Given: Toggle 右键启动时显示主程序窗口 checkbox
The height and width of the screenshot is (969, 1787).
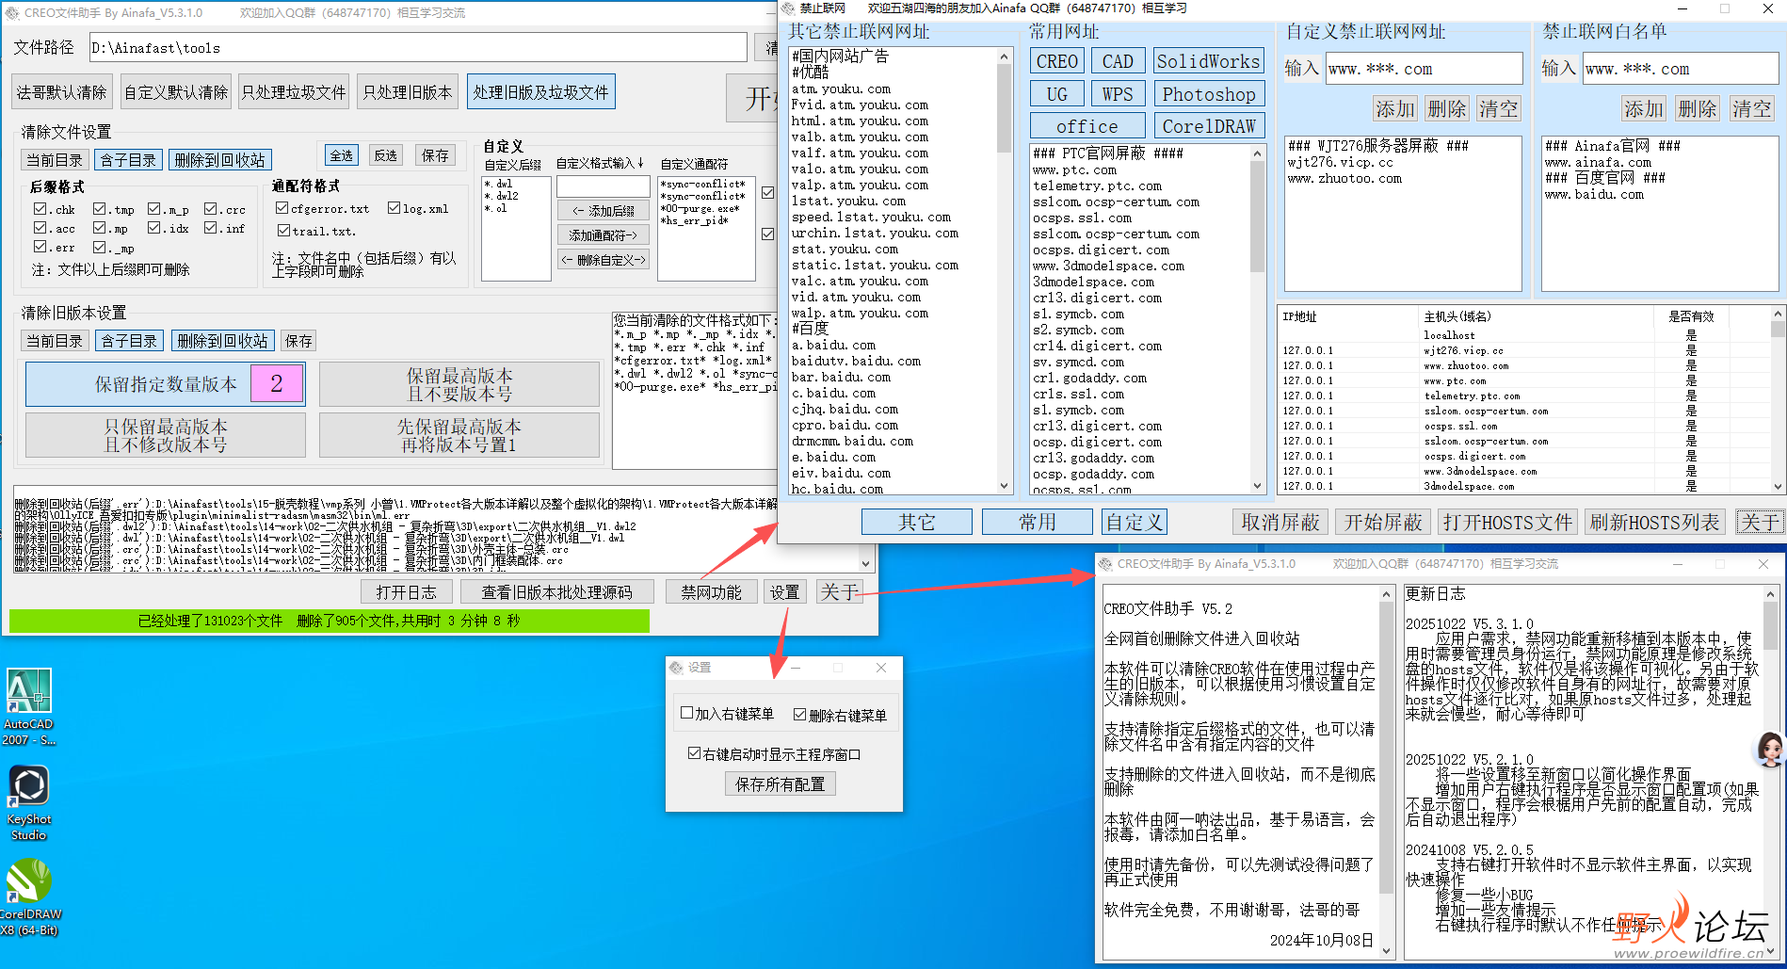Looking at the screenshot, I should point(695,753).
